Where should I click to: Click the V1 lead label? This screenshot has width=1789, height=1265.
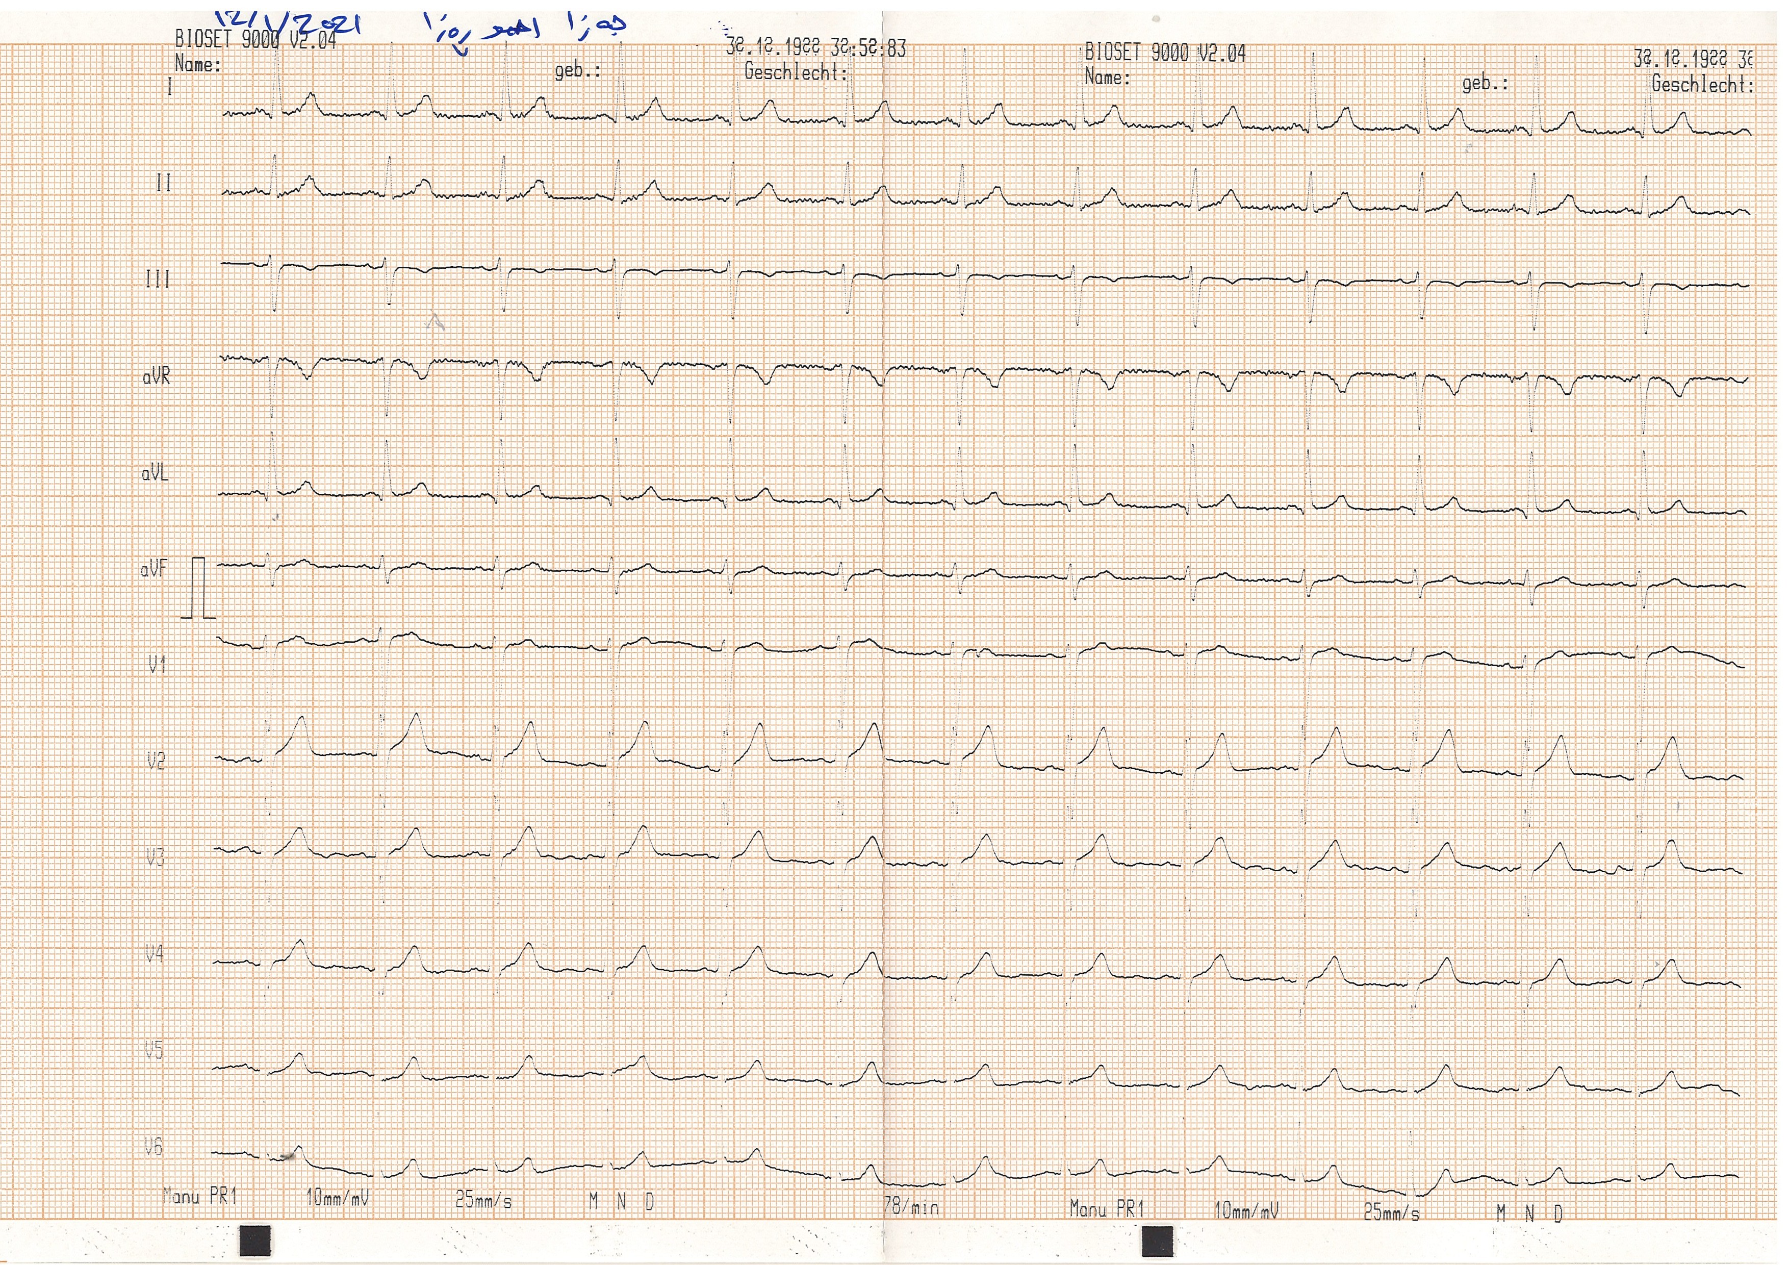click(158, 665)
